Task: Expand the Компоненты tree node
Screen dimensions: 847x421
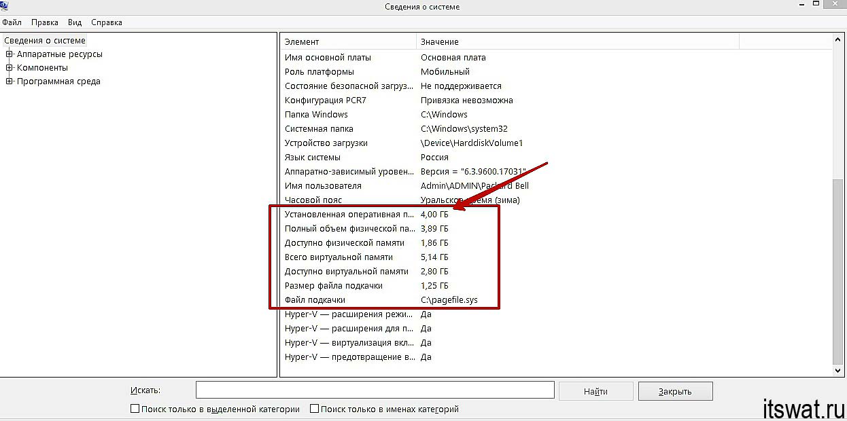Action: pyautogui.click(x=10, y=68)
